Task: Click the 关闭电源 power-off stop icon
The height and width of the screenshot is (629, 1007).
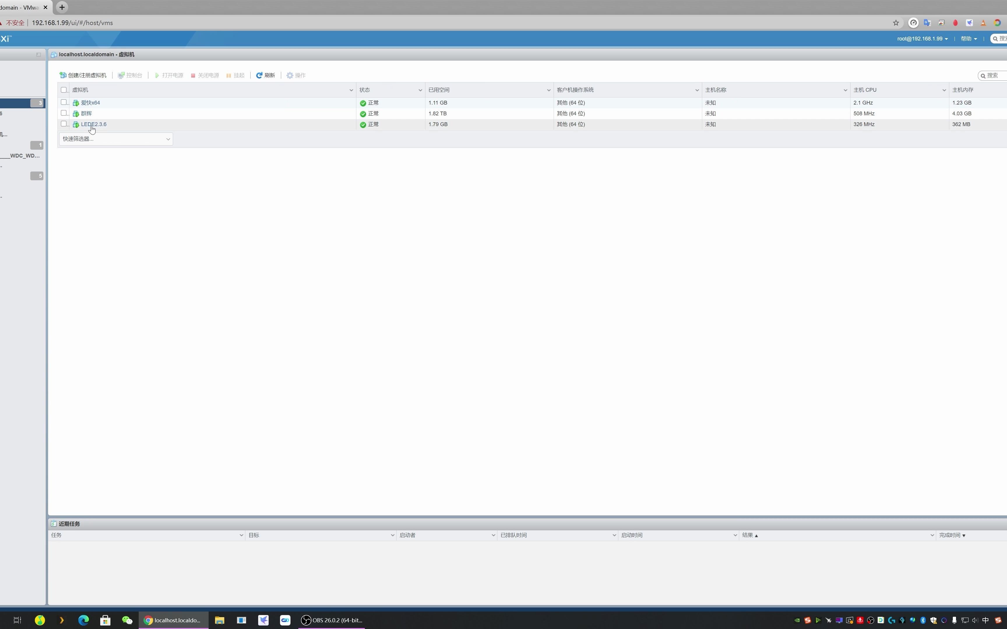Action: tap(193, 75)
